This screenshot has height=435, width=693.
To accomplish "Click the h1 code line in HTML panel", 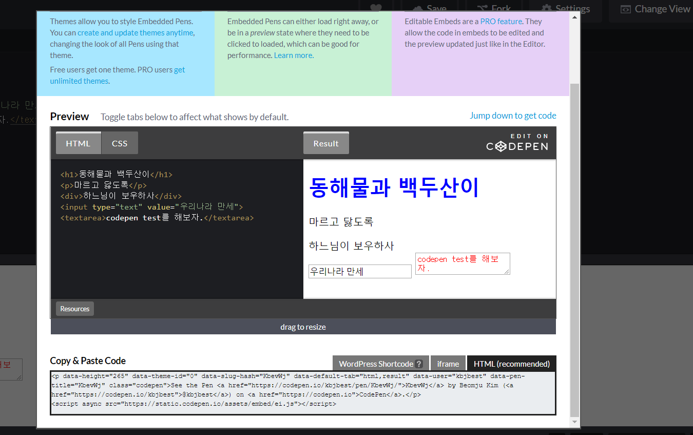I will pyautogui.click(x=117, y=174).
